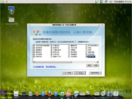Click the red icon next to the top-left green logo
This screenshot has height=99, width=132.
[7, 2]
